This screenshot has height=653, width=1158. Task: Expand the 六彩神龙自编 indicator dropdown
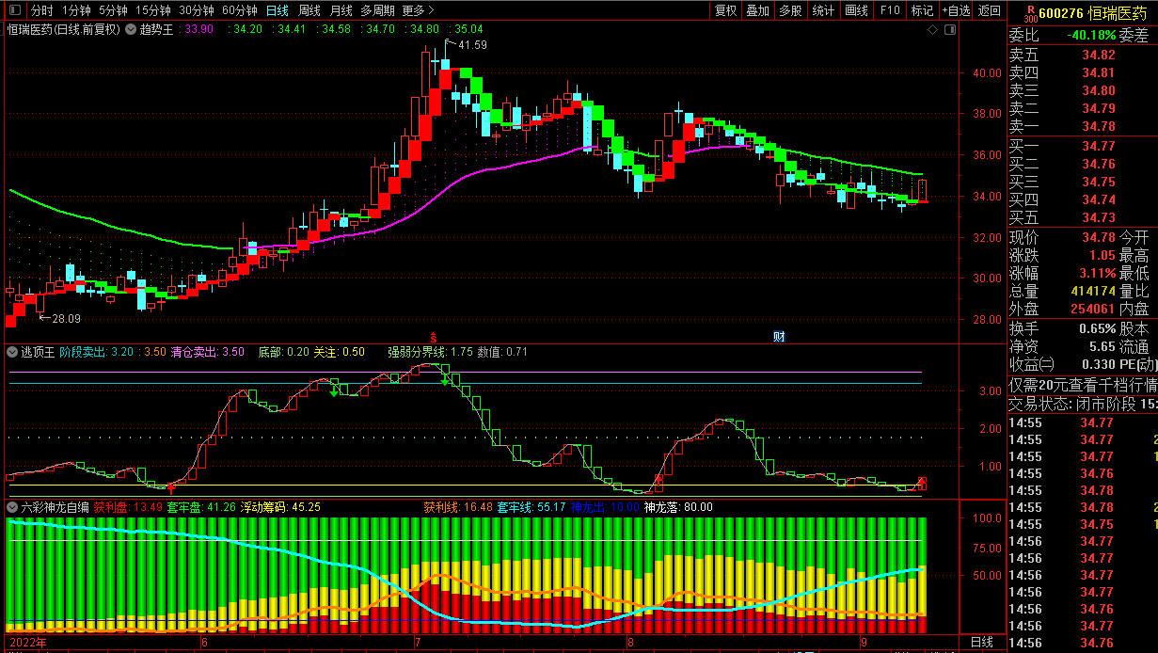click(x=12, y=507)
